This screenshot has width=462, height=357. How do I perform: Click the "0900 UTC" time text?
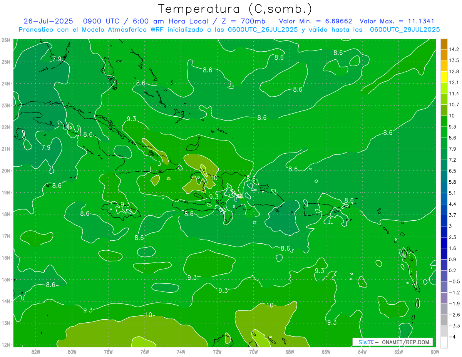click(x=101, y=21)
